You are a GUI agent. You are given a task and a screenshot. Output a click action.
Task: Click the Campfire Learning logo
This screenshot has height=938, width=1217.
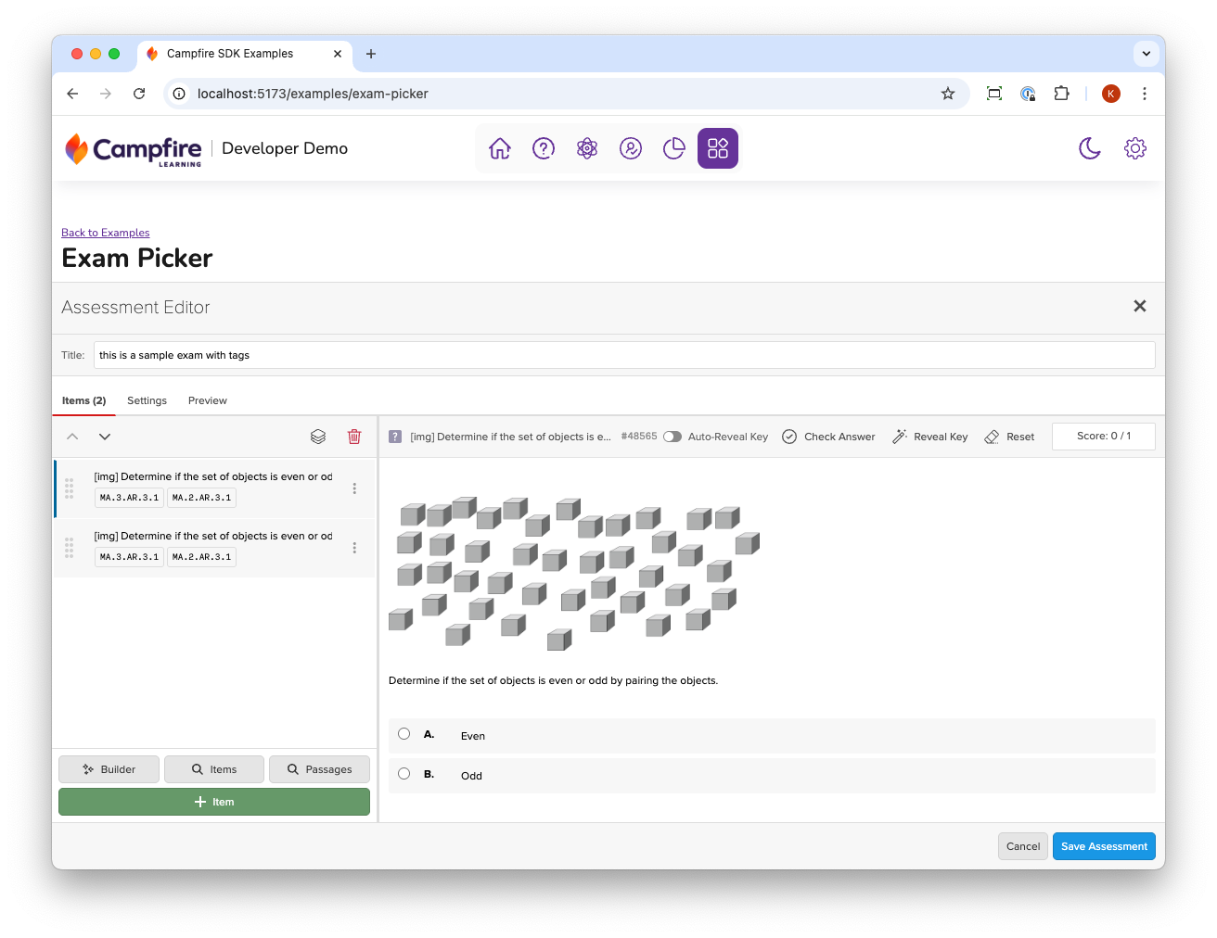(x=133, y=149)
